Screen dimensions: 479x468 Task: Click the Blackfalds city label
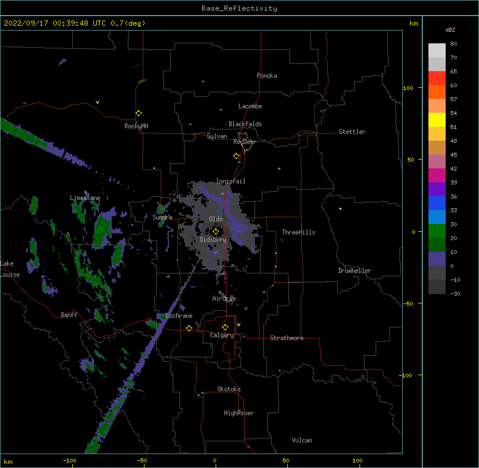pyautogui.click(x=245, y=124)
